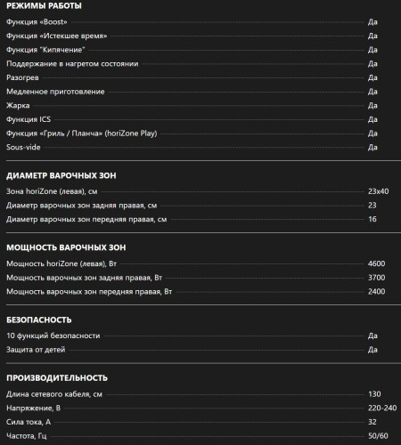The height and width of the screenshot is (445, 401).
Task: Click Поддержание в нагретом состоянии text
Action: coord(72,64)
